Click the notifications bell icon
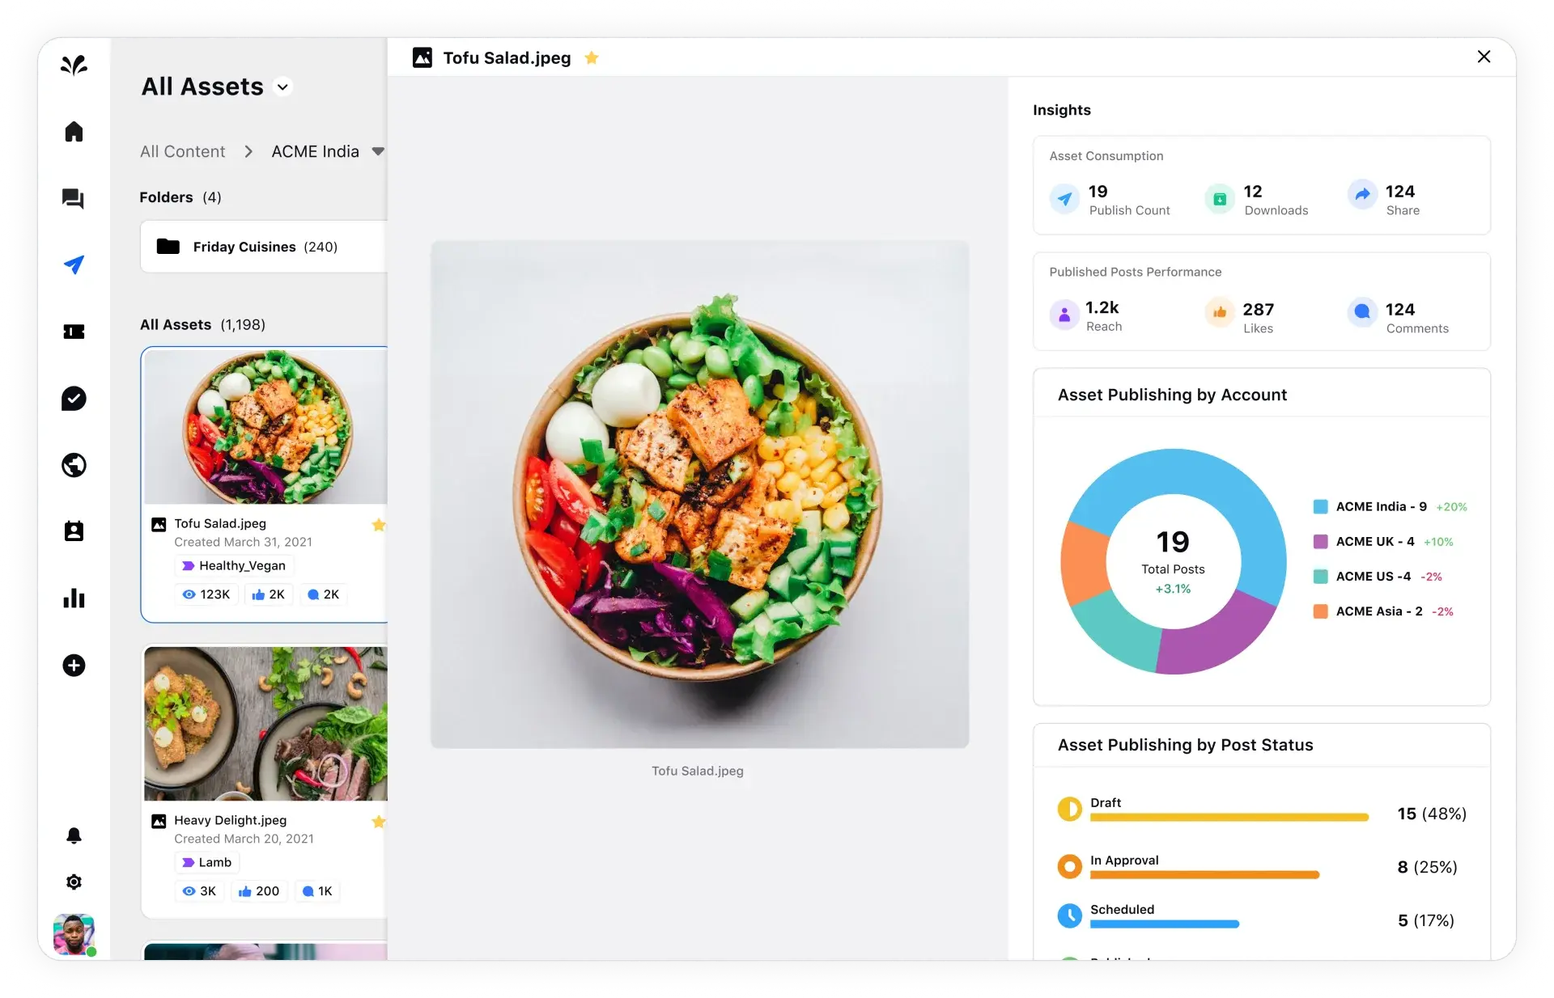The height and width of the screenshot is (998, 1554). click(74, 835)
